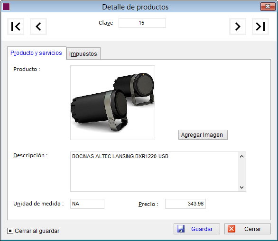The width and height of the screenshot is (278, 241).
Task: Go to the previous product record
Action: pos(38,27)
